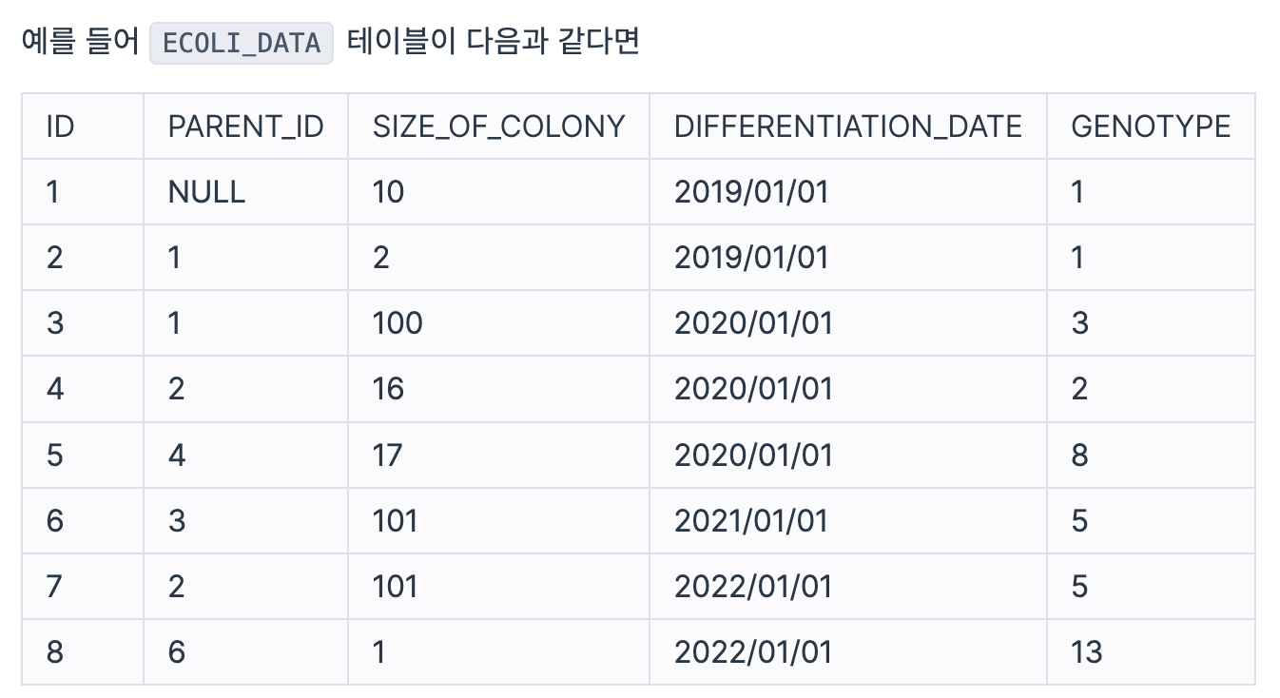Select the ID 8 cell in last row
This screenshot has width=1280, height=698.
[x=83, y=651]
